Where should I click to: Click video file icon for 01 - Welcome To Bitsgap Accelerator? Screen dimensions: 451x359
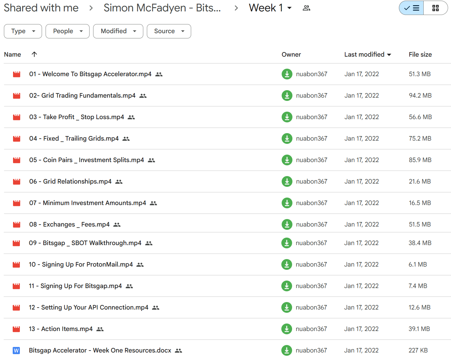click(17, 74)
